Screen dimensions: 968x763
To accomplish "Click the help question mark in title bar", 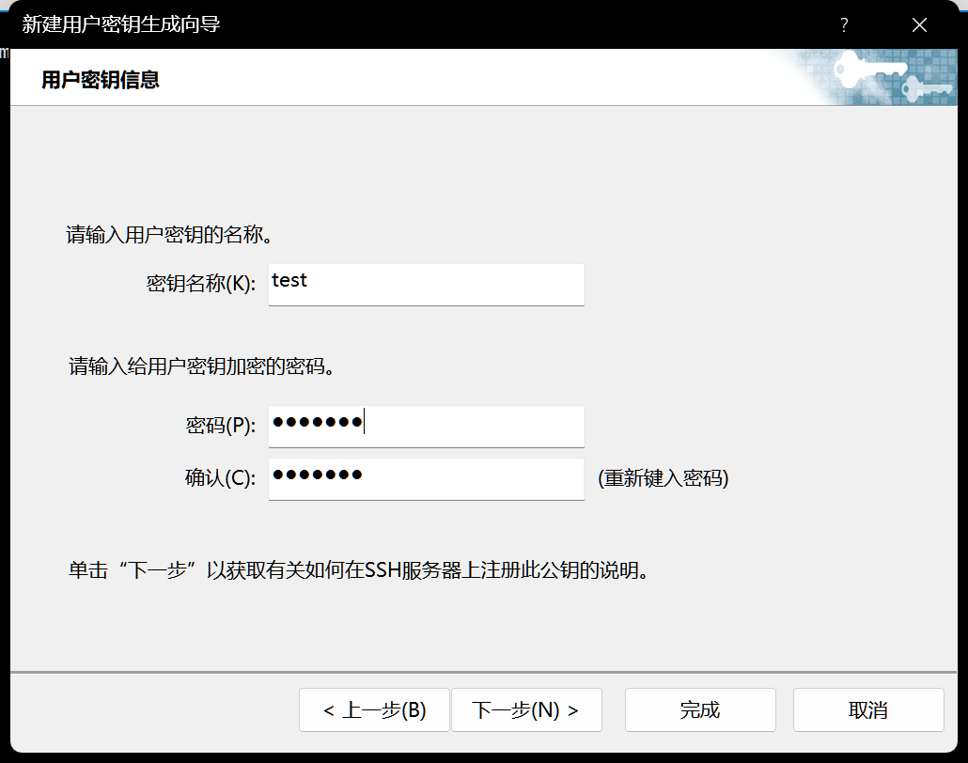I will pyautogui.click(x=844, y=25).
